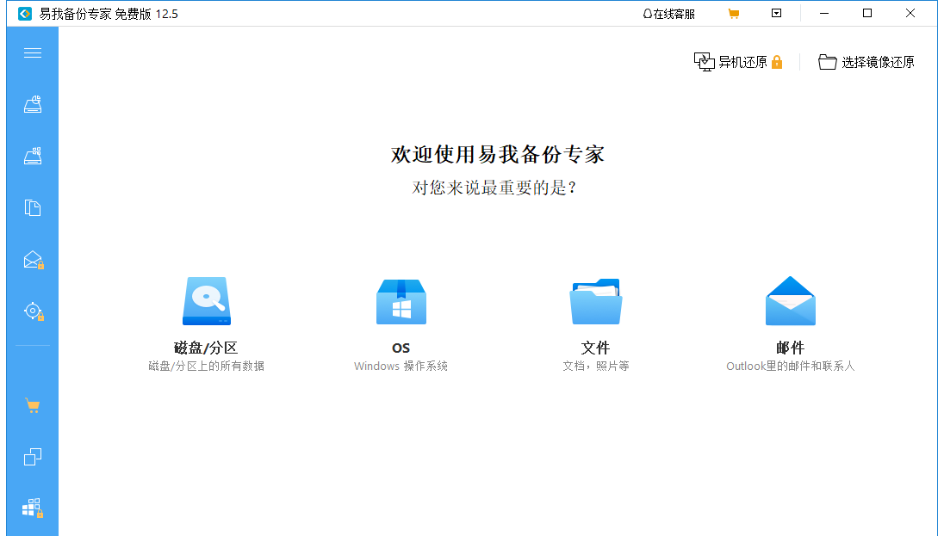Expand the hamburger sidebar menu
The width and height of the screenshot is (944, 536).
coord(33,53)
